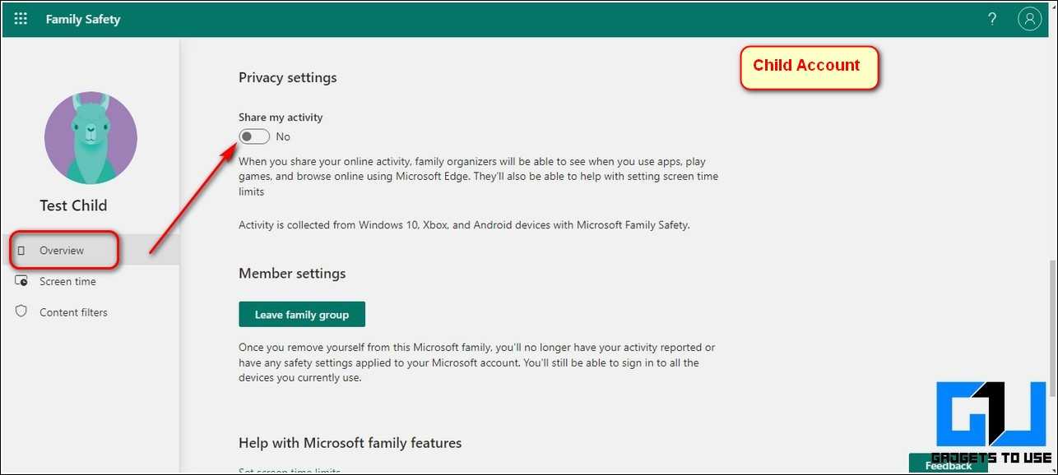Enable the Share my activity toggle
This screenshot has width=1058, height=475.
click(x=254, y=136)
